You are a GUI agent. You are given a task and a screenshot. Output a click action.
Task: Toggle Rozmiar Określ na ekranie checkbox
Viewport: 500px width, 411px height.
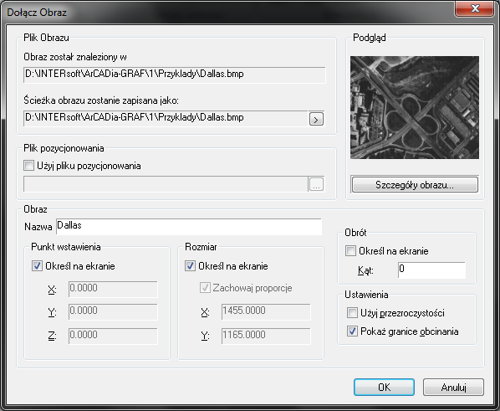click(x=190, y=265)
